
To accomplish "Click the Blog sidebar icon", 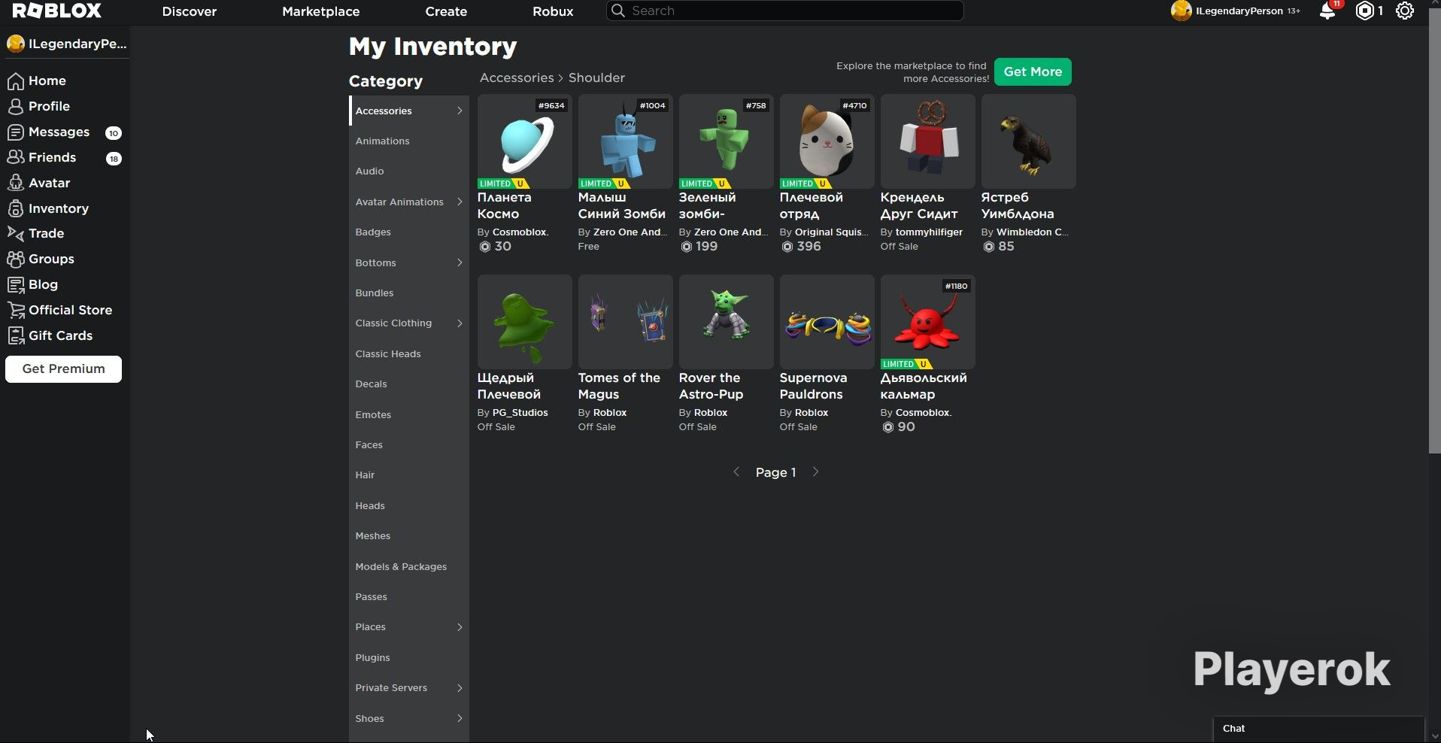I will click(x=16, y=285).
